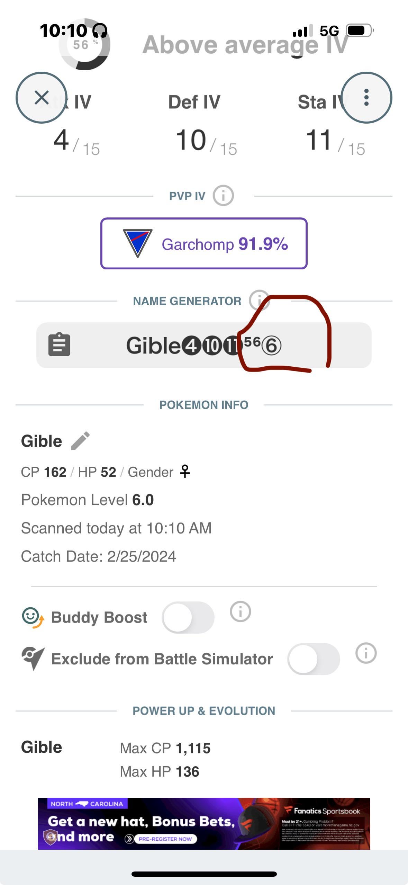Enable the Buddy Boost switch
This screenshot has height=885, width=408.
[188, 617]
